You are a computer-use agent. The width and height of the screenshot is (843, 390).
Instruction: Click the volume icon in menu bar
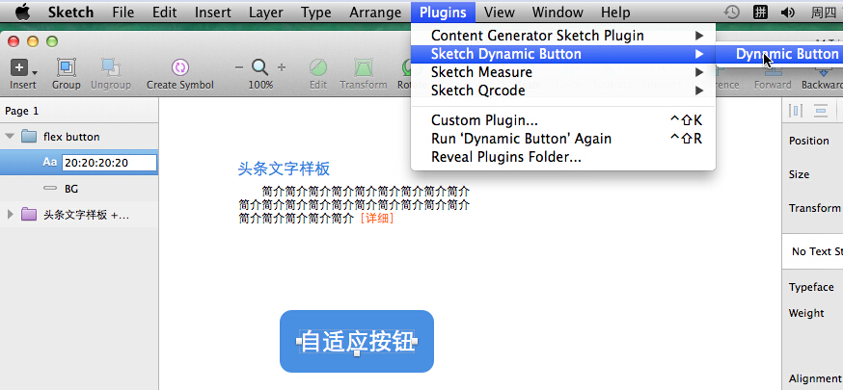tap(788, 13)
